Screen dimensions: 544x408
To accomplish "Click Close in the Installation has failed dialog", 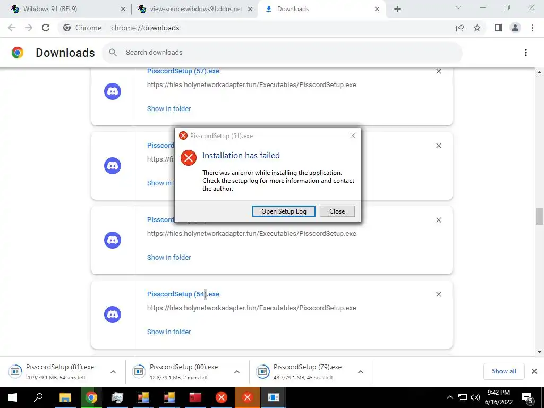I will (337, 211).
